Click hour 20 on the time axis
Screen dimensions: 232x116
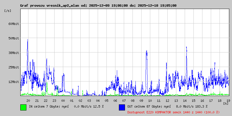(28, 101)
